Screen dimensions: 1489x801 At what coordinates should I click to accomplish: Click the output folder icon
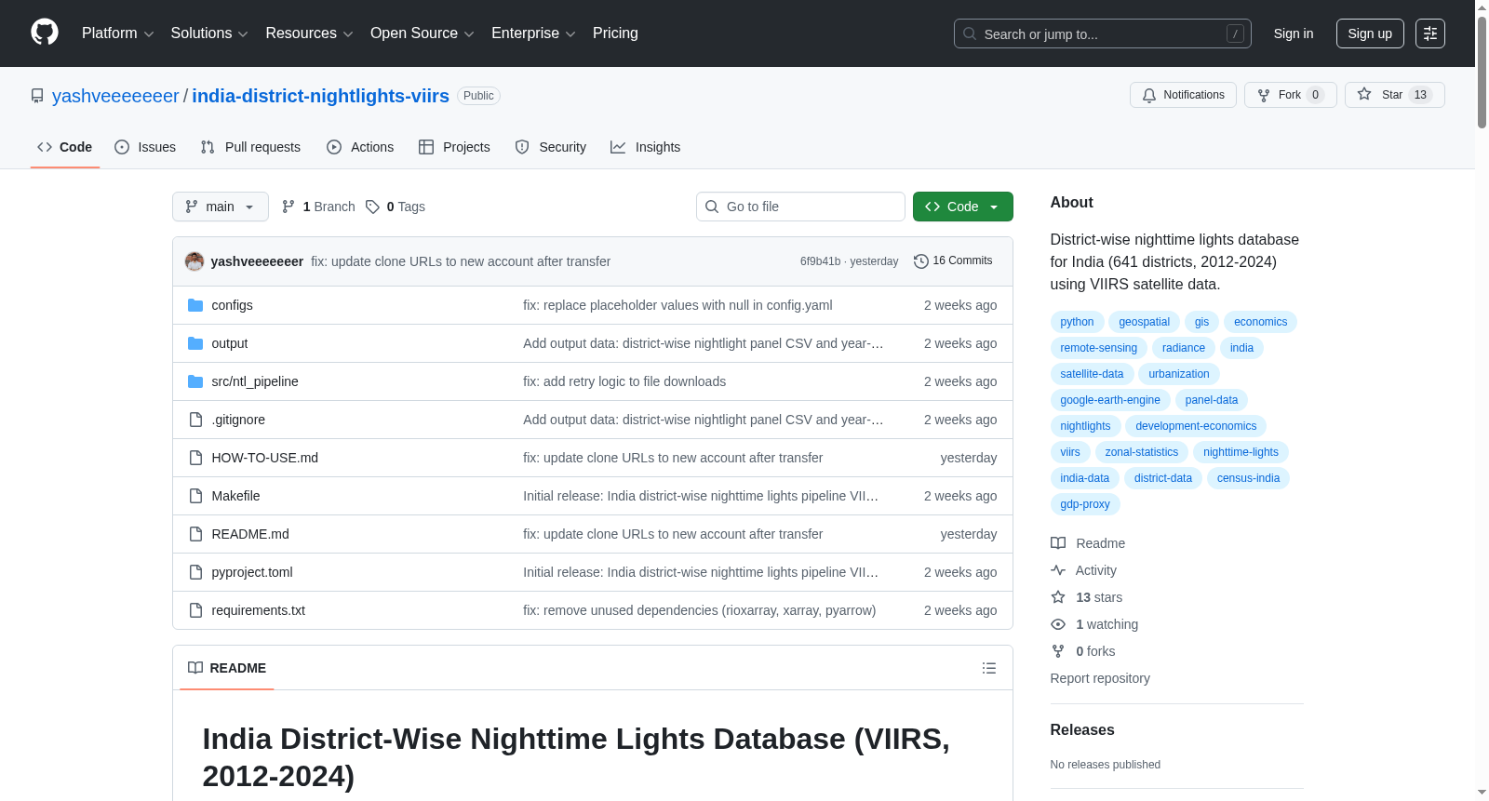click(x=195, y=343)
